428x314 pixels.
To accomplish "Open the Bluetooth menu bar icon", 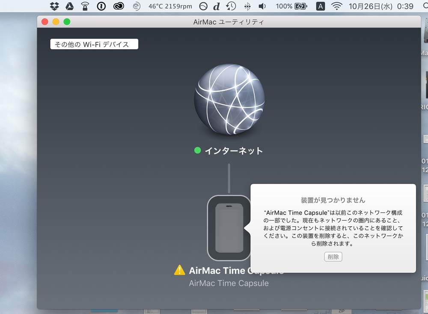I will click(247, 6).
